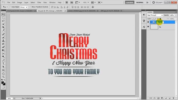178x100 pixels.
Task: Toggle lock image pixels brush icon
Action: coord(155,19)
